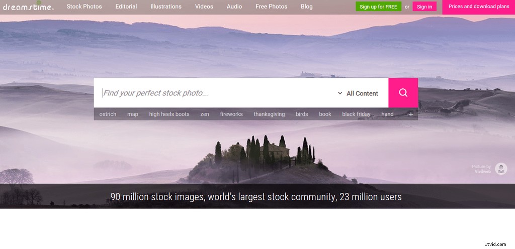Click the 90 million stock images headline

pyautogui.click(x=256, y=197)
